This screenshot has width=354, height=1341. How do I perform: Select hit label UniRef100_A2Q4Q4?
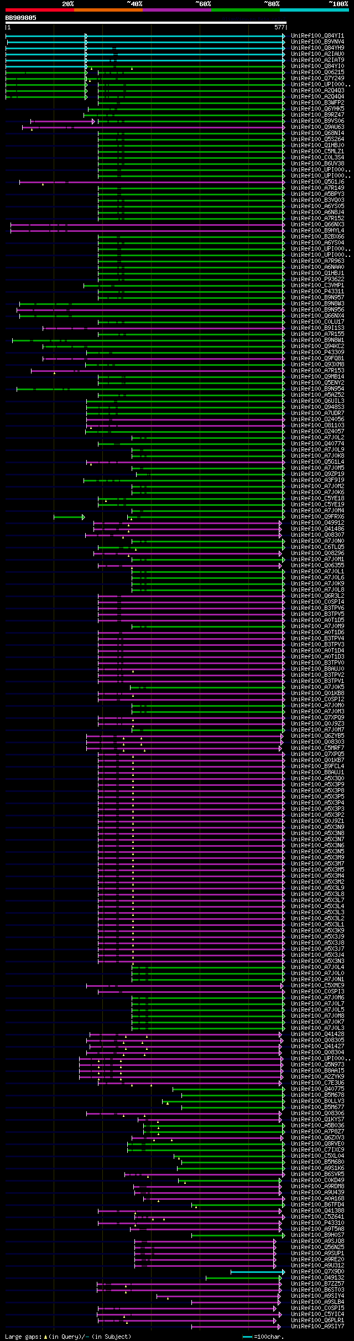click(x=317, y=96)
